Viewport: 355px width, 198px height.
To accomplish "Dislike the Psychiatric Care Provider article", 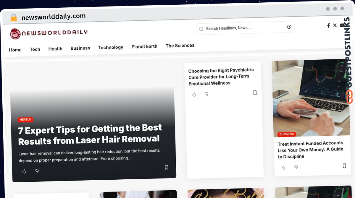I will click(207, 94).
